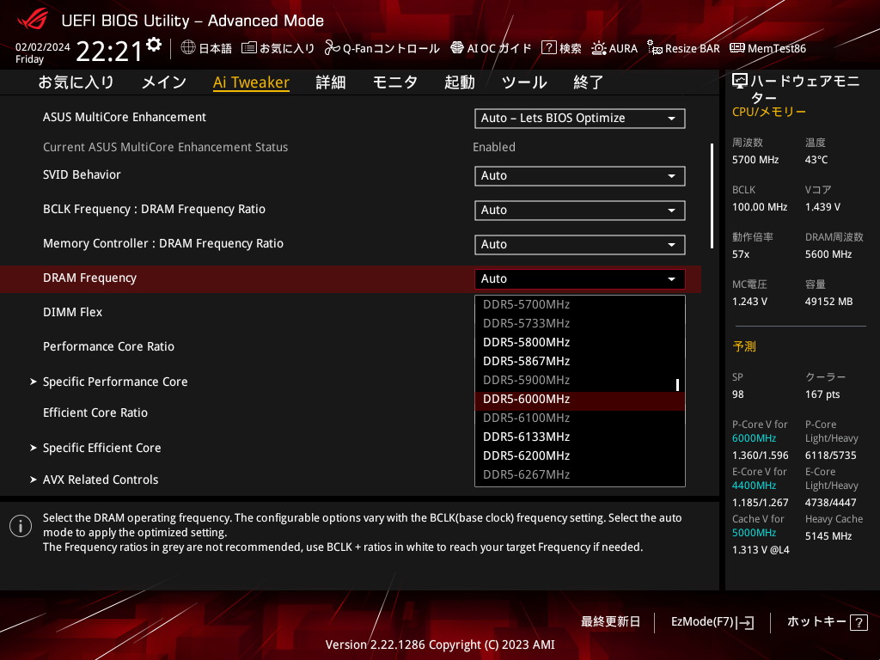Open the Ai Tweaker tab
This screenshot has height=660, width=880.
(251, 82)
